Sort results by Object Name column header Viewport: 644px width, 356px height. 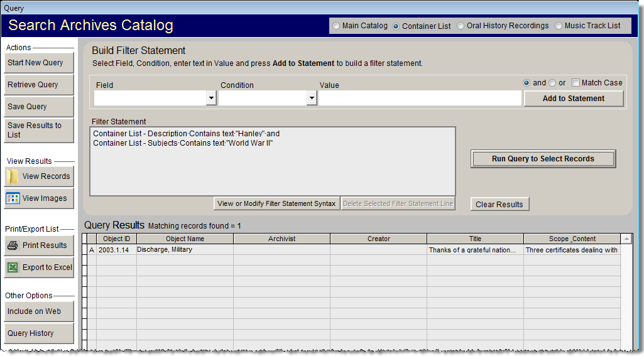185,239
